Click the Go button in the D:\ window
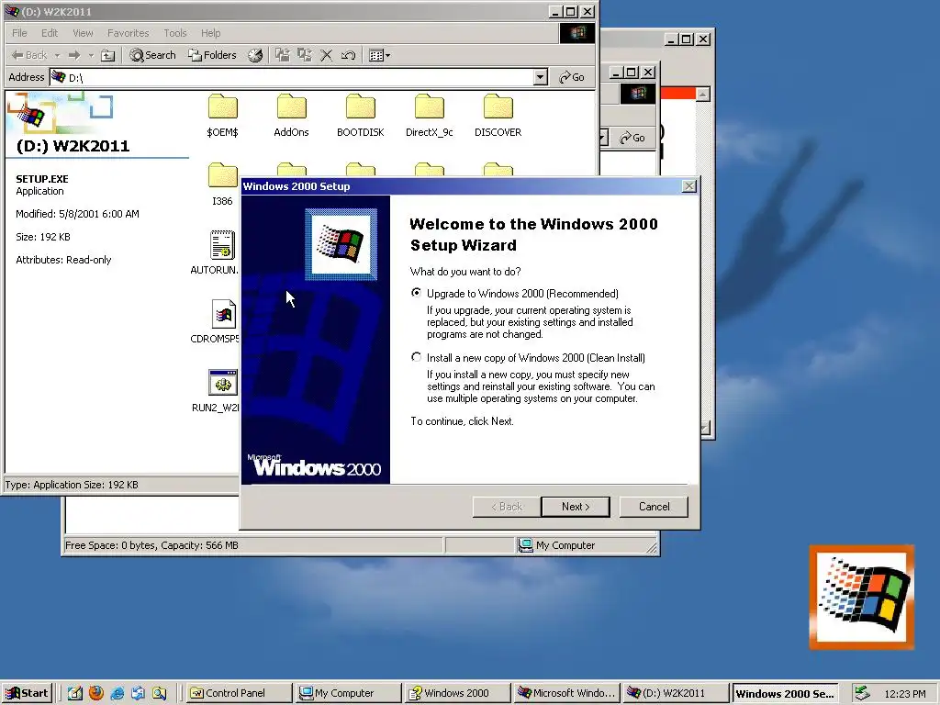This screenshot has width=940, height=705. 571,77
